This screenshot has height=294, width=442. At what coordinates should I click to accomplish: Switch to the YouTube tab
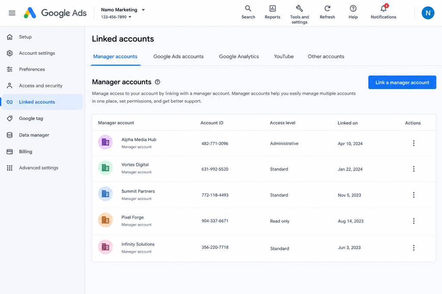click(284, 56)
